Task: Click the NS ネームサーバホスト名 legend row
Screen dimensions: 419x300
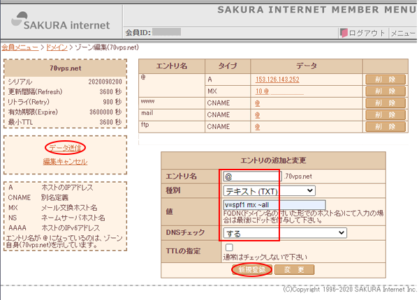Action: tap(57, 218)
